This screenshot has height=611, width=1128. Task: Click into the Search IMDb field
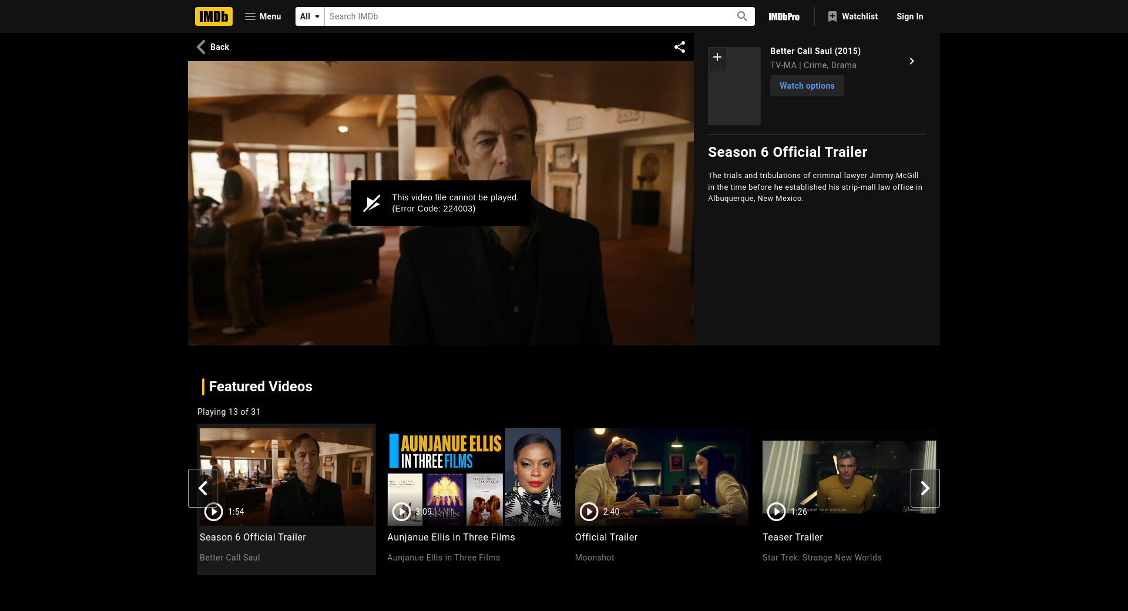[x=529, y=16]
